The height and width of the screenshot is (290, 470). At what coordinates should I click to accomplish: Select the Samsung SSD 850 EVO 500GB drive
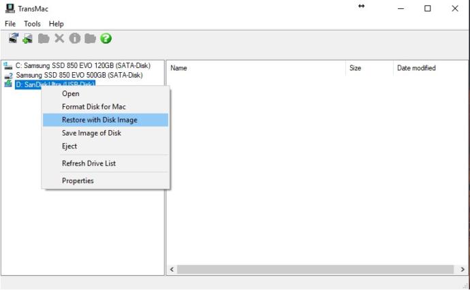pos(79,75)
